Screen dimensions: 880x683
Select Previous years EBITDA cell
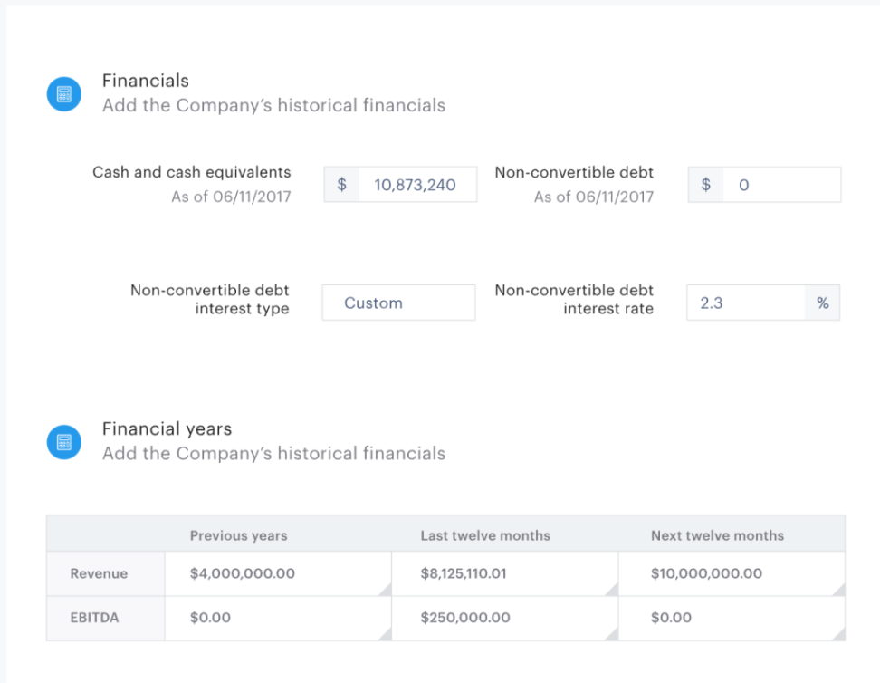click(278, 618)
